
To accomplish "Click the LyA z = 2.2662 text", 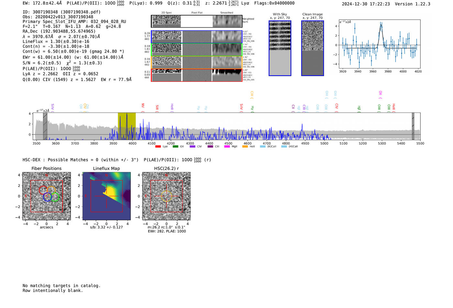I will tap(40, 74).
